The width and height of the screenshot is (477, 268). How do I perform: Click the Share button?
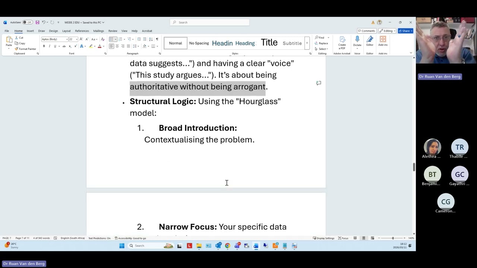(405, 31)
